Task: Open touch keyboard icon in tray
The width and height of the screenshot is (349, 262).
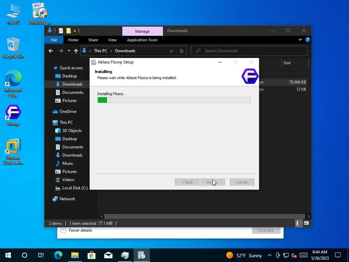Action: (303, 255)
